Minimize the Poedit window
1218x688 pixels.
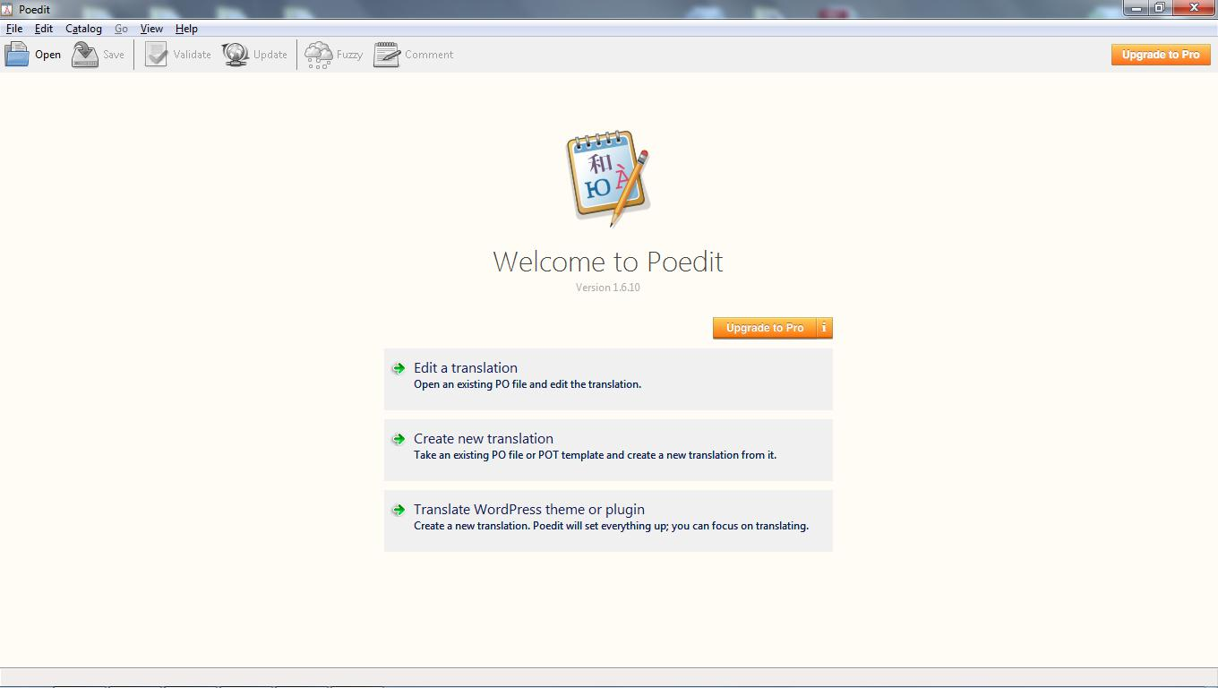tap(1137, 8)
